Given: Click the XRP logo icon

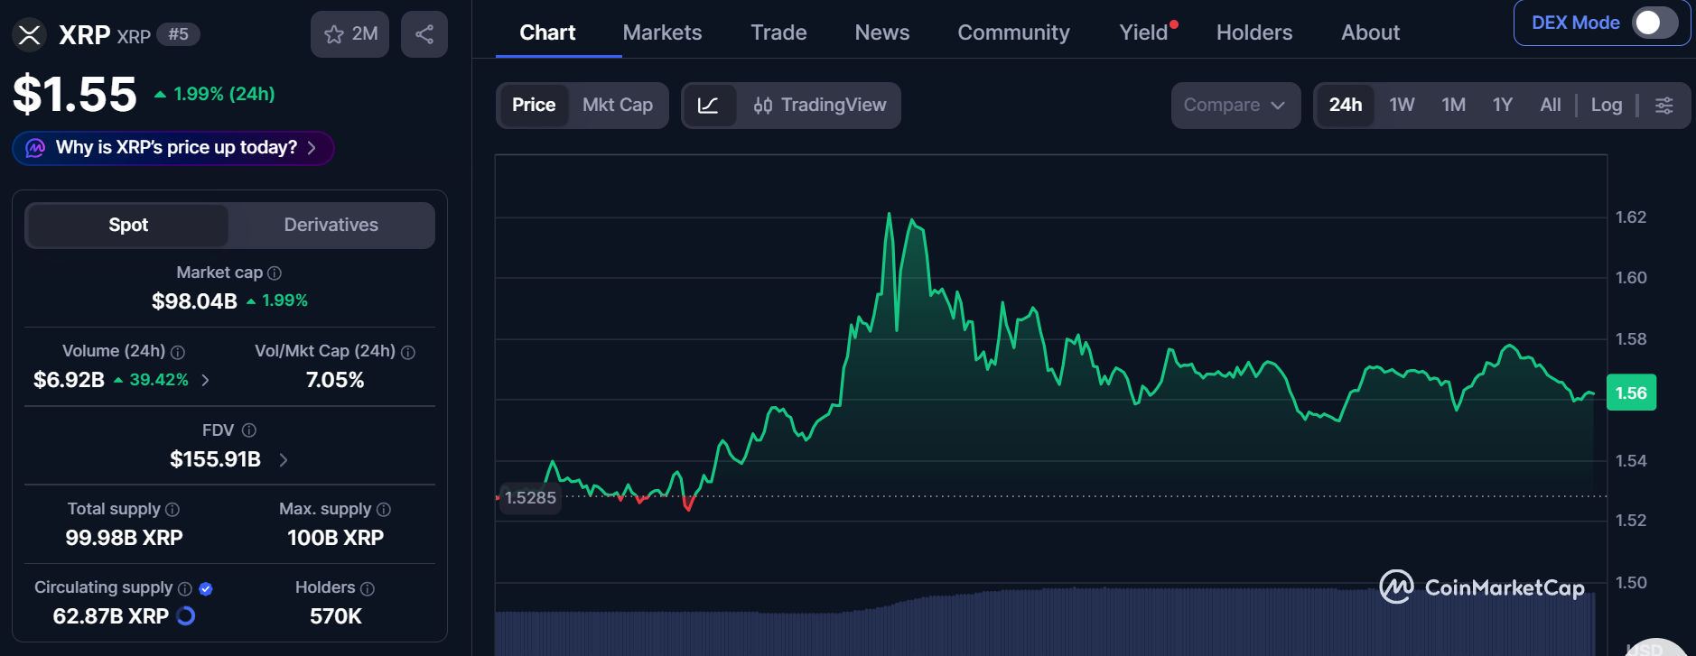Looking at the screenshot, I should click(x=29, y=35).
